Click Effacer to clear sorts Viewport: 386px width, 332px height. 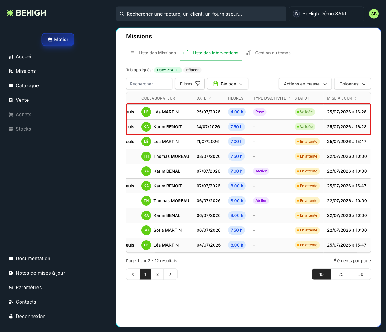192,70
